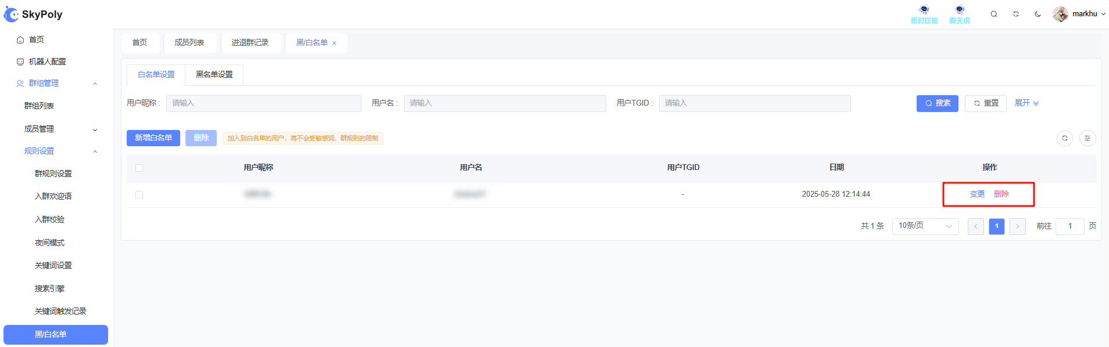Click the 删除 batch button beside 新增白名单

[201, 138]
